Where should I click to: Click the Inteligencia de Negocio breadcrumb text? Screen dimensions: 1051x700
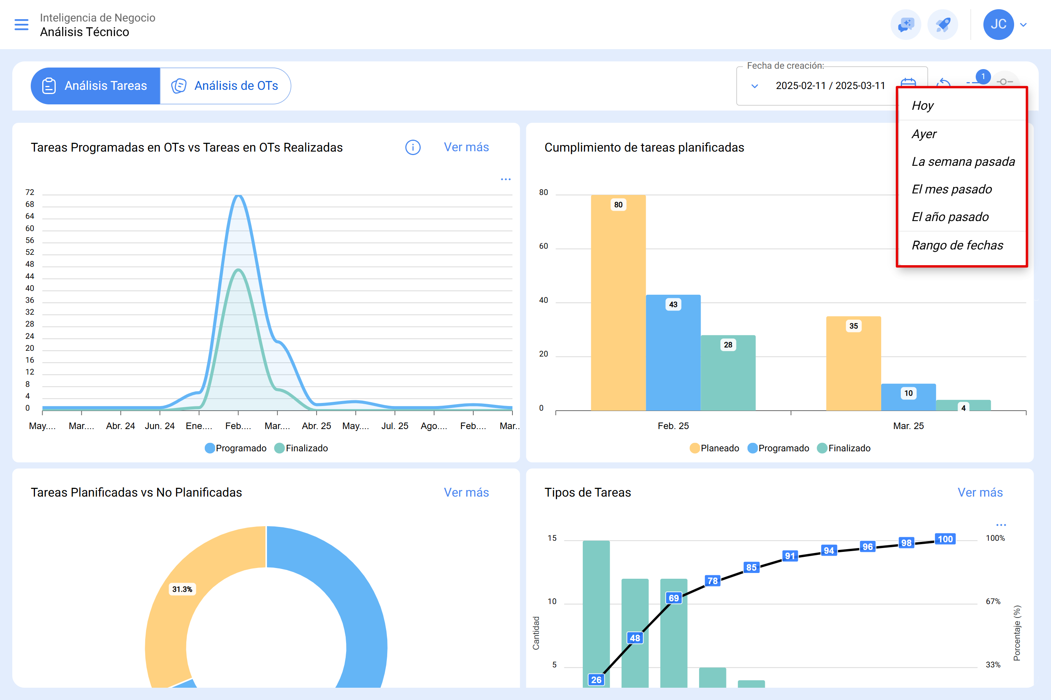[98, 17]
